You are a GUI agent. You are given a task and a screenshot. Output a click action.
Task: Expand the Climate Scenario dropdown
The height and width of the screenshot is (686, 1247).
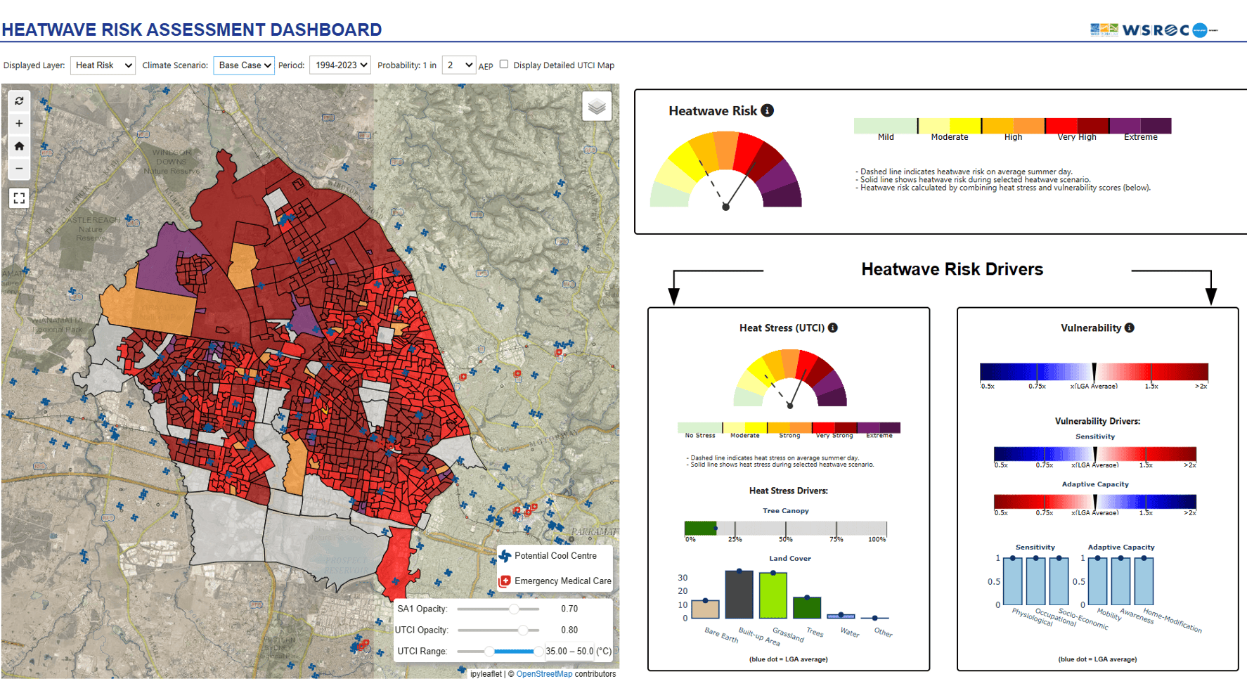(x=244, y=65)
